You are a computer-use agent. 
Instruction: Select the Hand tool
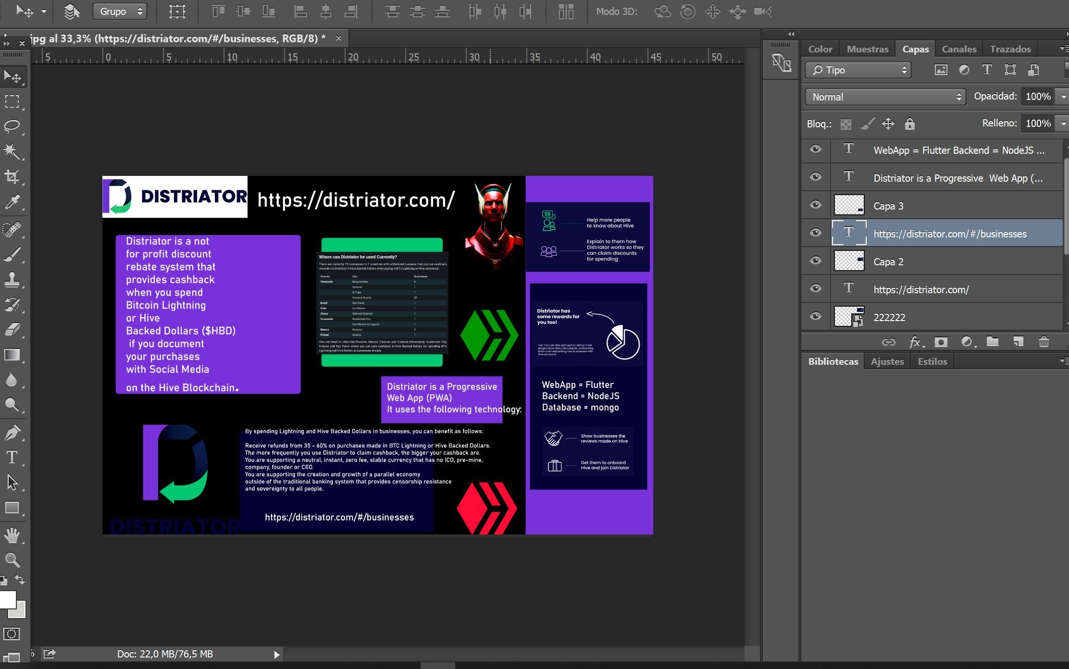point(12,535)
